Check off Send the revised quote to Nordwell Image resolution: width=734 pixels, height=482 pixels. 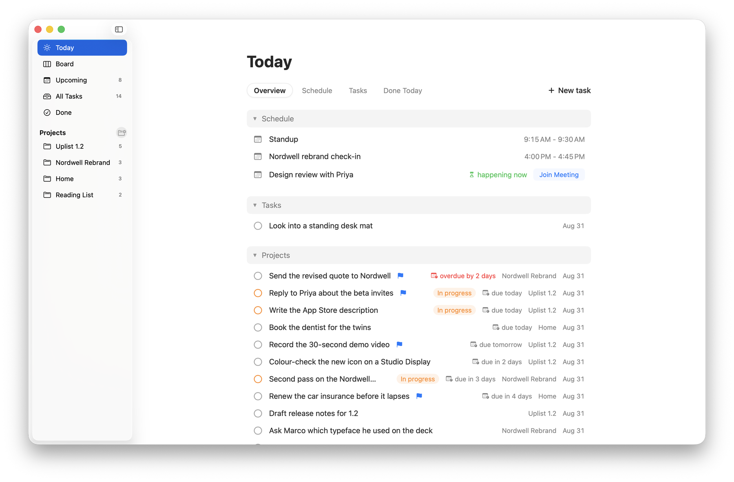258,276
